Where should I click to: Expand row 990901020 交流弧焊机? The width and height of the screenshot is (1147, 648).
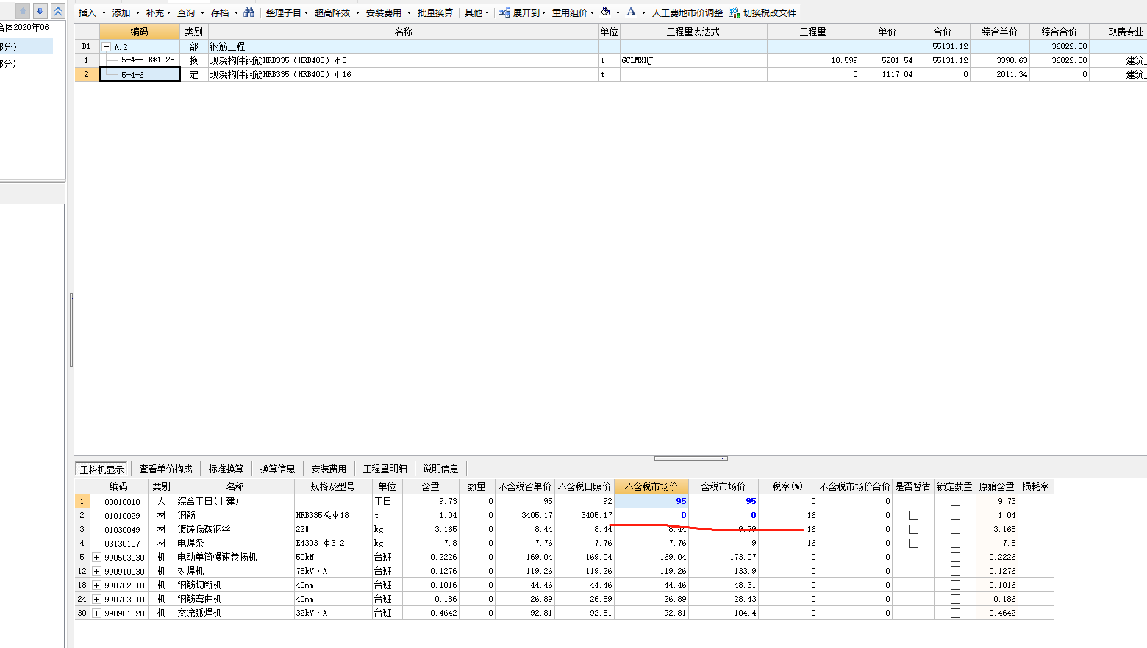pyautogui.click(x=96, y=613)
